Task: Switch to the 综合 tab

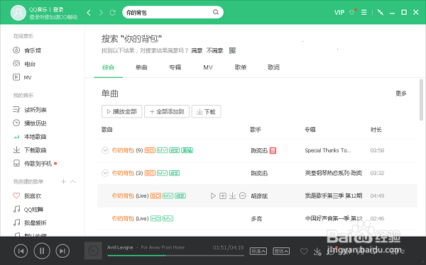Action: 108,67
